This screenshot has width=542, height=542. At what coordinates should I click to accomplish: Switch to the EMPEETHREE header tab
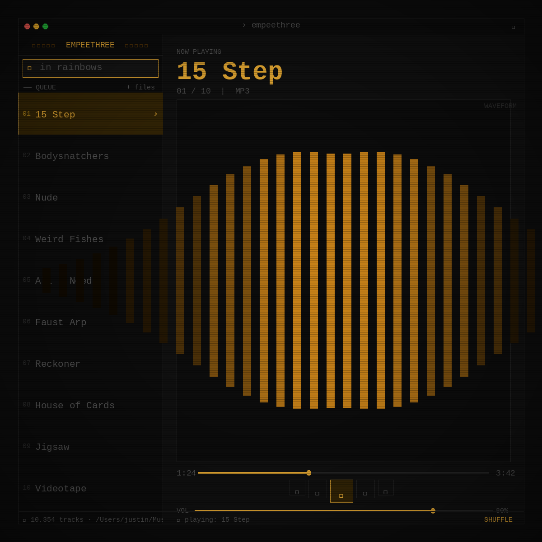[x=90, y=45]
